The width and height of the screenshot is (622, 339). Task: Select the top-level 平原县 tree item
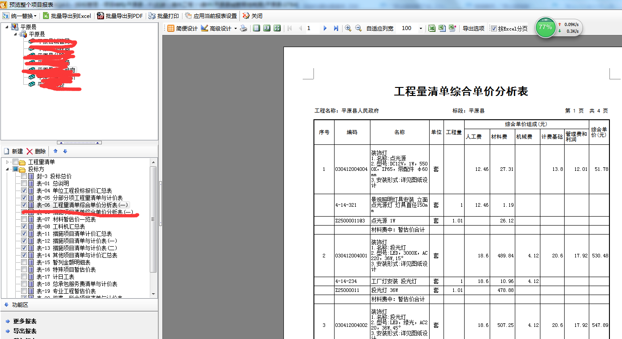click(x=28, y=27)
